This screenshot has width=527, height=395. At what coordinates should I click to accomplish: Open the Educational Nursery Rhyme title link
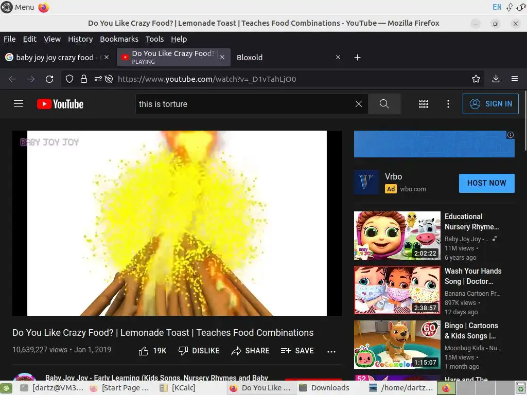point(471,221)
